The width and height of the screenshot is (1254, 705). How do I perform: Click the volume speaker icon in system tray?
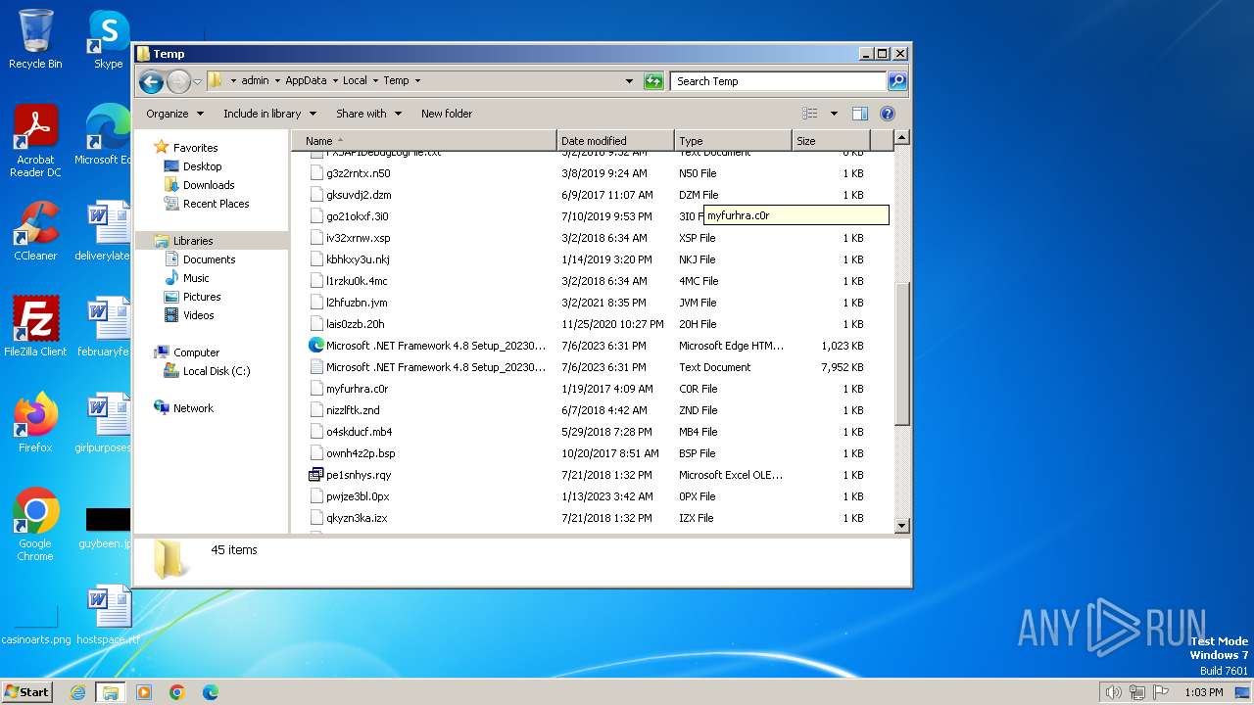pos(1113,692)
